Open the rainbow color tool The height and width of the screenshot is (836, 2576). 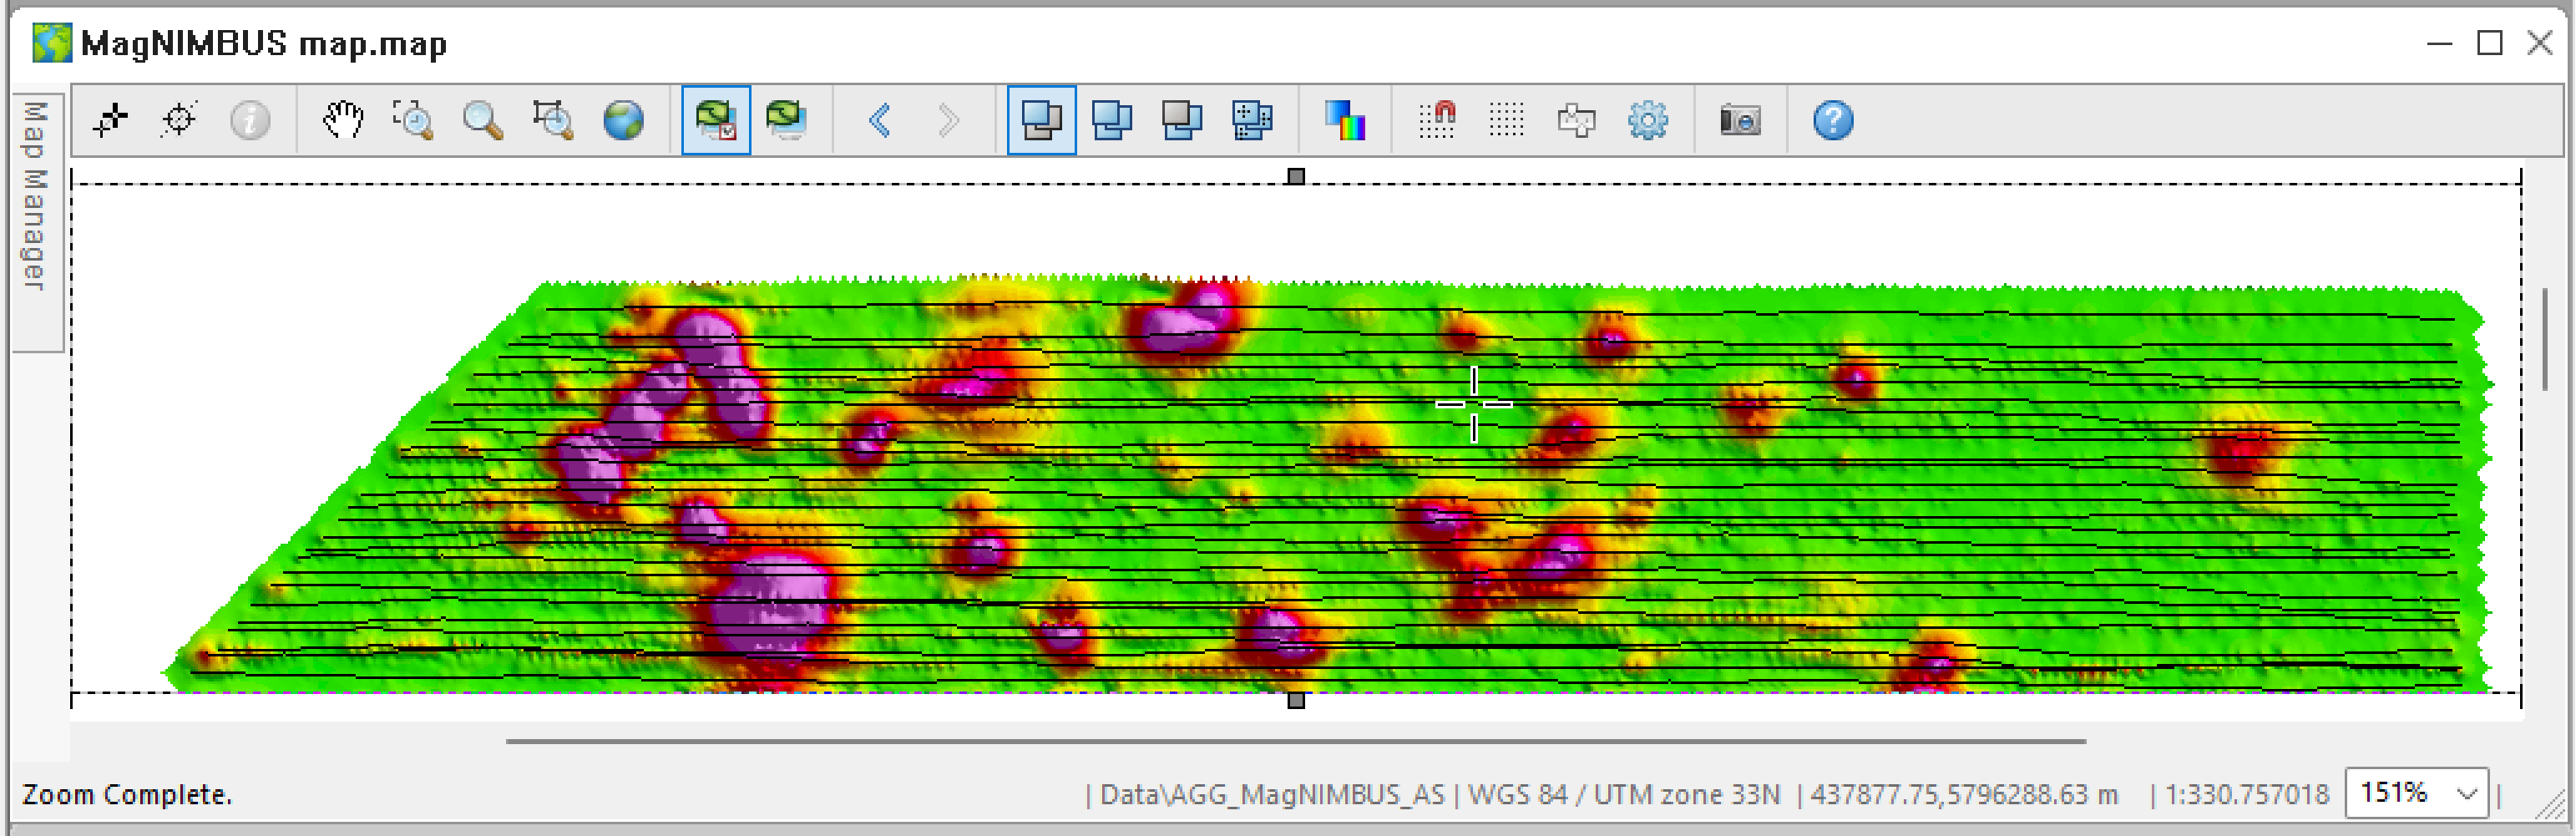click(1345, 120)
